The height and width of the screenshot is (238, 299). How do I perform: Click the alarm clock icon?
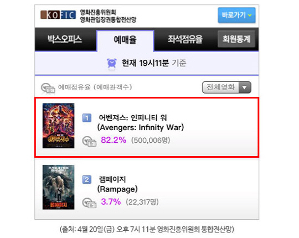(x=111, y=63)
